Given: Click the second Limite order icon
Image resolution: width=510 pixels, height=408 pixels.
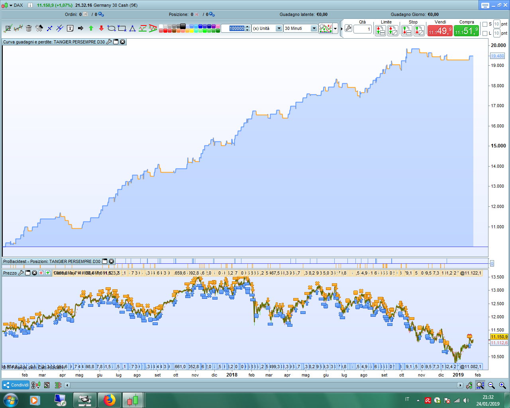Looking at the screenshot, I should [392, 30].
